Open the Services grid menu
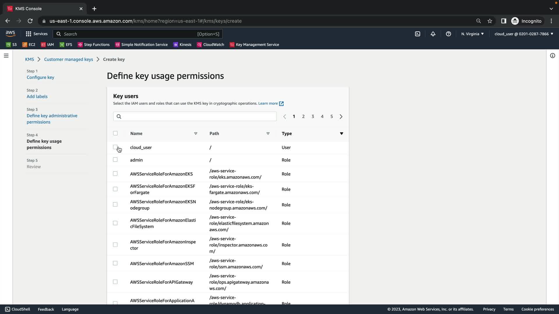 [x=37, y=34]
